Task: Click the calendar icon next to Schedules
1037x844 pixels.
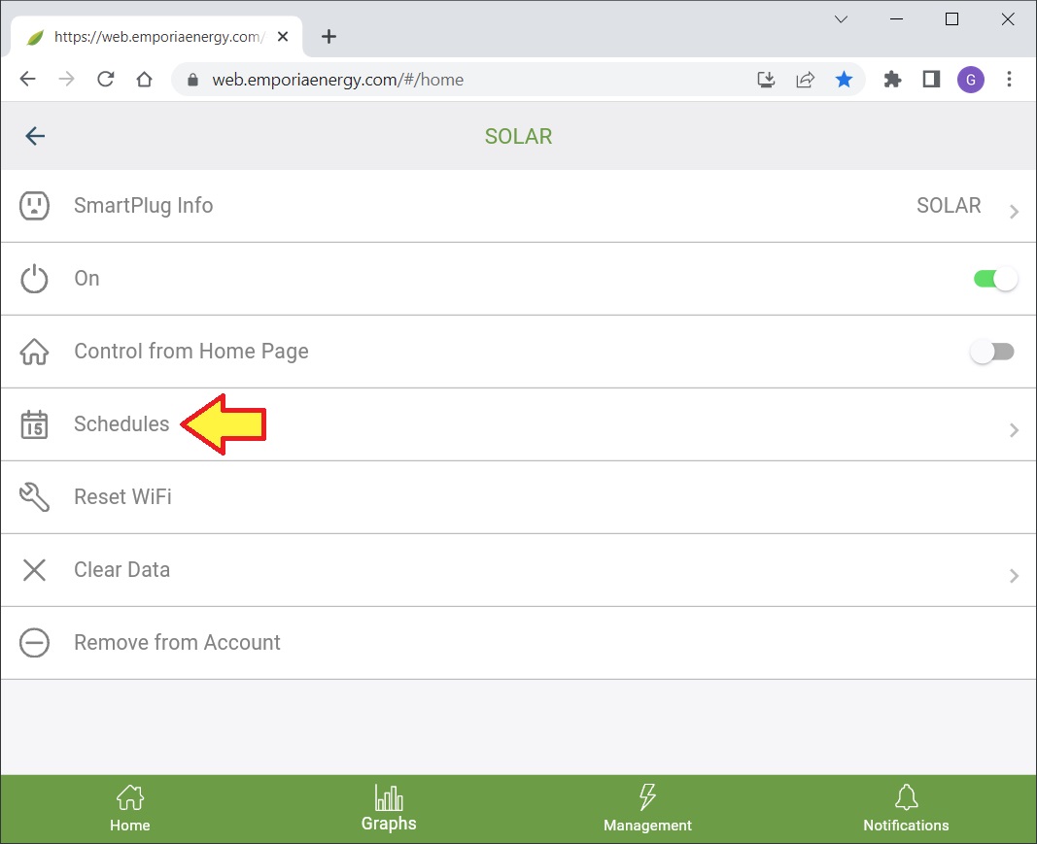Action: coord(34,424)
